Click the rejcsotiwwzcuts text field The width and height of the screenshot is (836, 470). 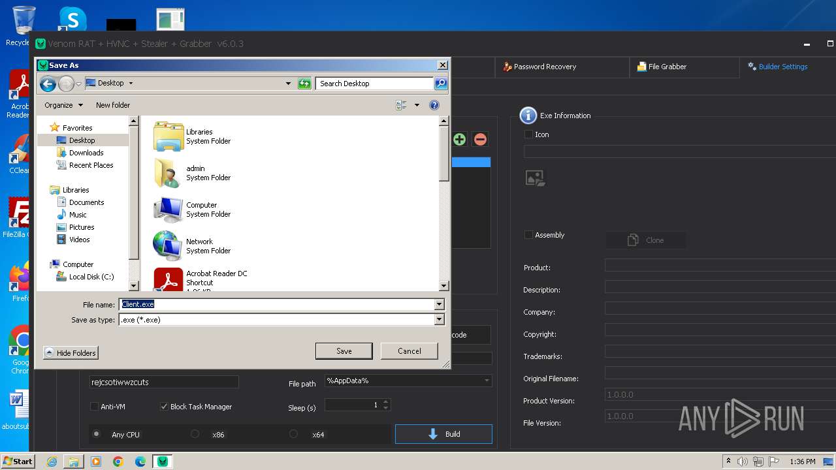click(x=164, y=382)
